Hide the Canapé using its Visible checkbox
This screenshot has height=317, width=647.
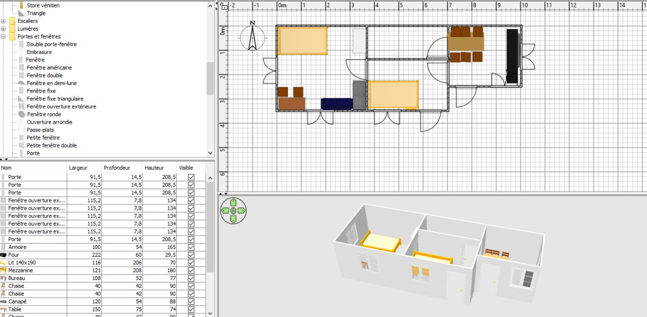coord(191,301)
